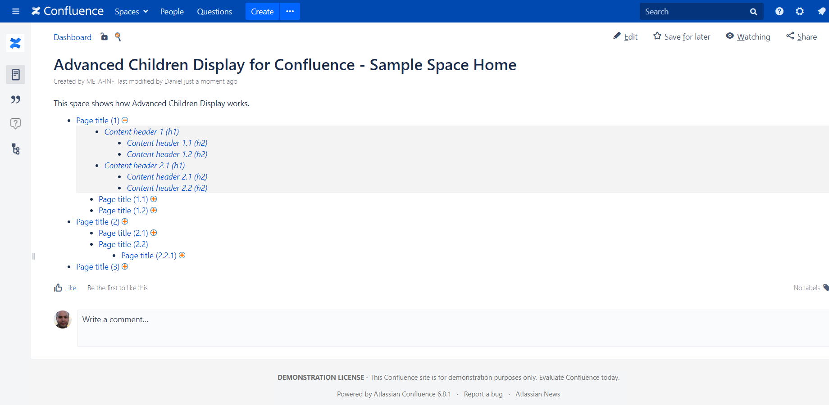Open the Help question mark icon
This screenshot has width=829, height=405.
(x=779, y=11)
